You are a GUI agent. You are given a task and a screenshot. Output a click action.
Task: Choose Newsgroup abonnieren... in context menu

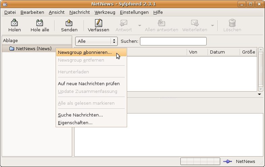[91, 52]
